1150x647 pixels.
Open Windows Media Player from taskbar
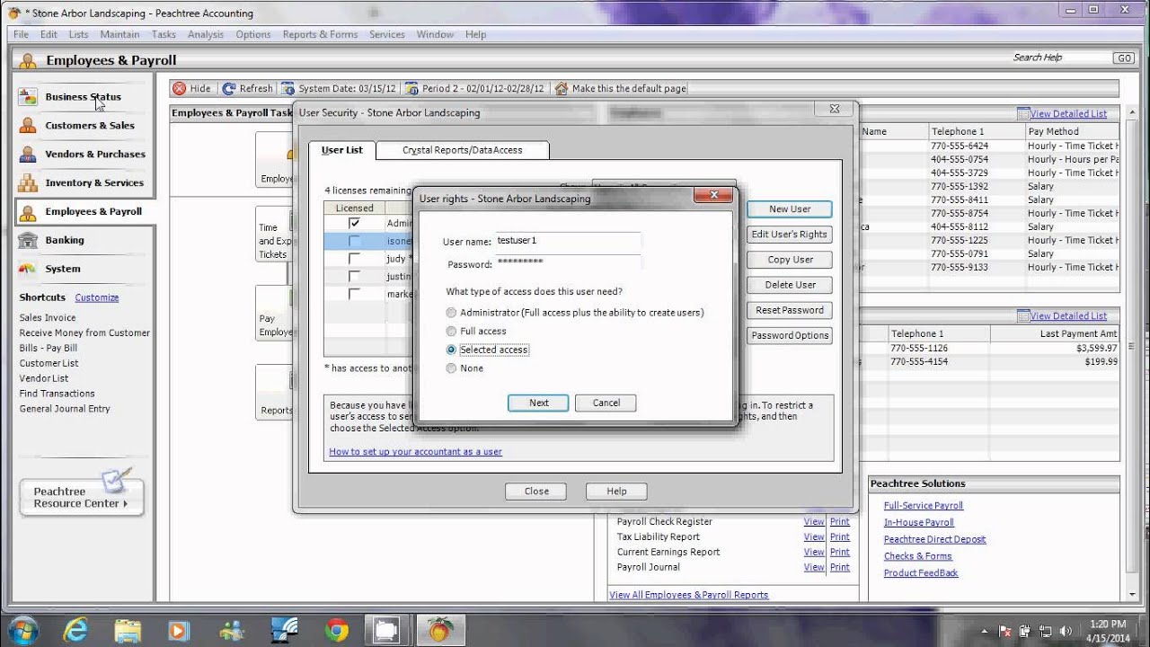[180, 630]
